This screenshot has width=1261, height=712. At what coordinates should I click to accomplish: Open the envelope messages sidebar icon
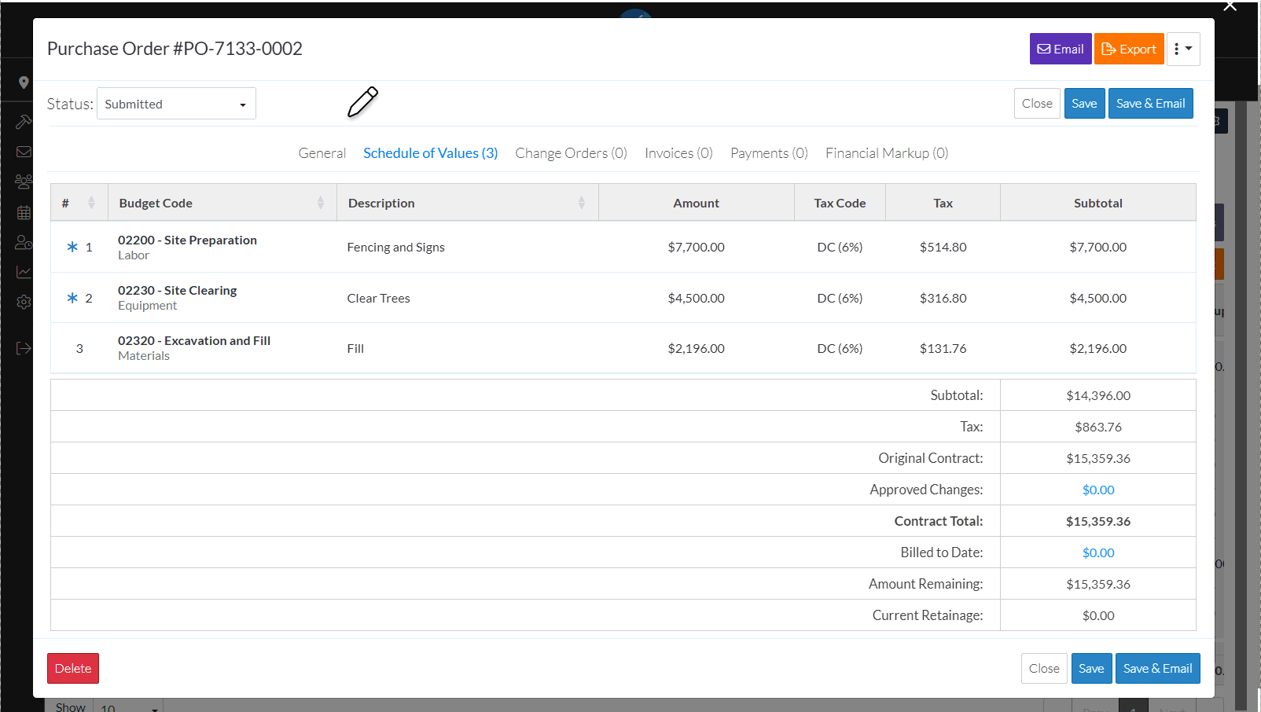click(24, 152)
